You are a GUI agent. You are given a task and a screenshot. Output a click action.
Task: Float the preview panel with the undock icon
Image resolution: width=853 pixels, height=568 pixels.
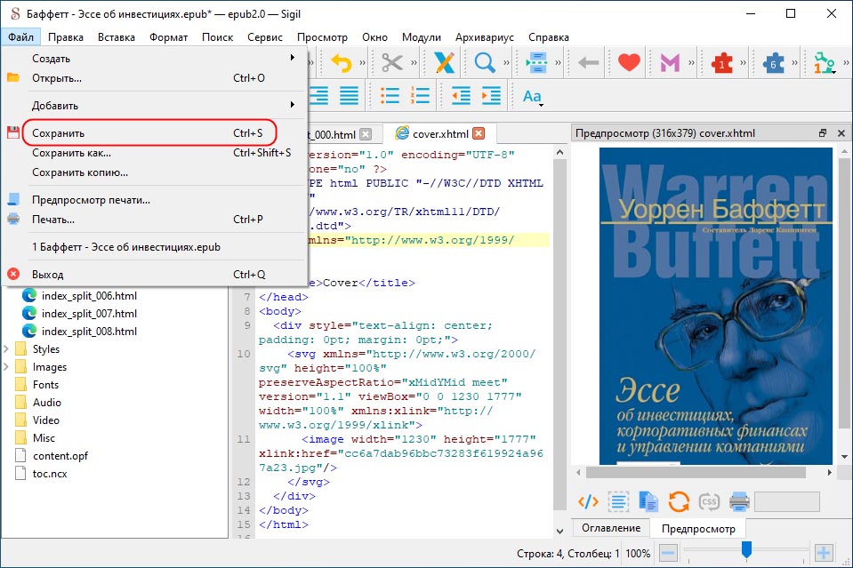(823, 133)
